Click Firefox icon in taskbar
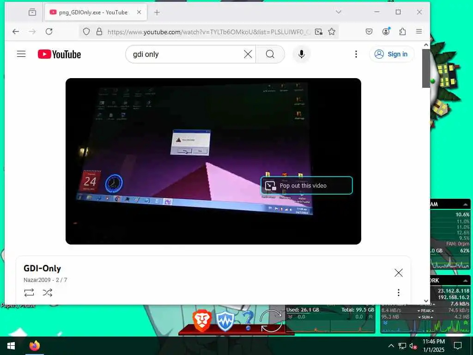This screenshot has width=473, height=355. click(x=34, y=346)
